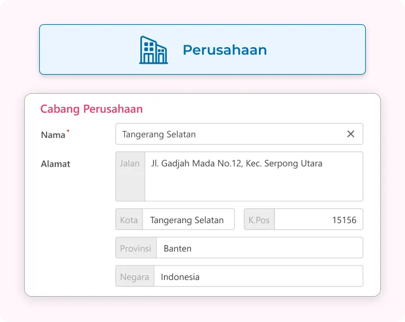Focus the Nama input containing Tangerang Selatan

tap(239, 134)
